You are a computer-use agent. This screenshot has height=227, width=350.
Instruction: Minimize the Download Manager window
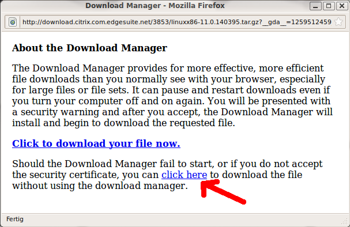pos(315,6)
